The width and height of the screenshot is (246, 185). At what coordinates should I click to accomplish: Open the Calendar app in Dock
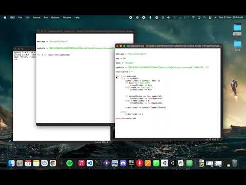coord(28,163)
